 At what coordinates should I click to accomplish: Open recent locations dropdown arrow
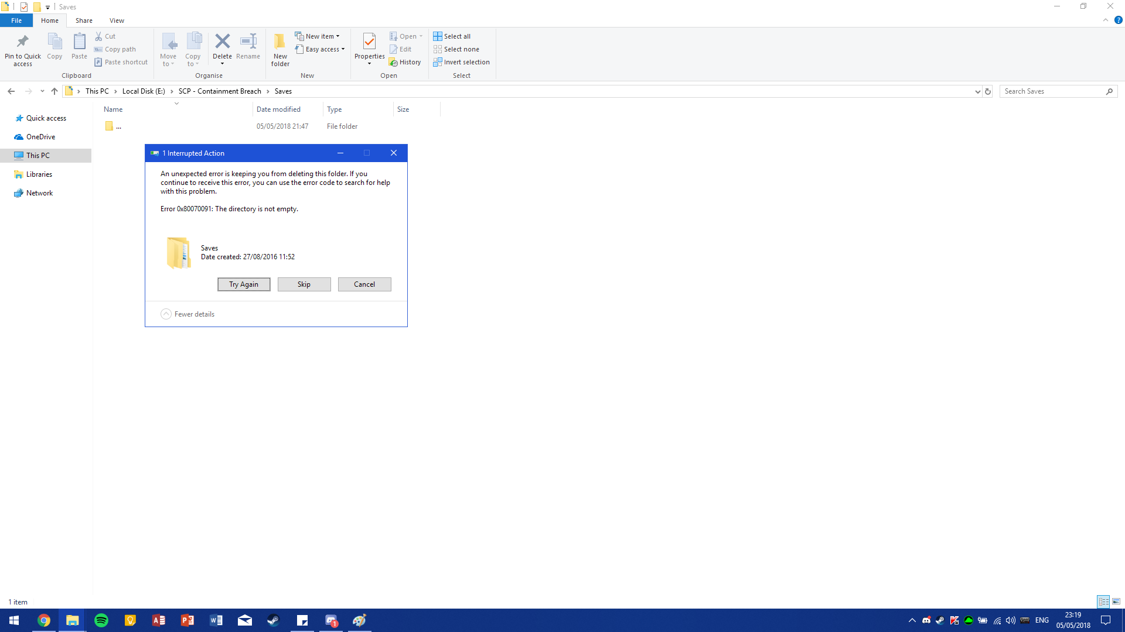pyautogui.click(x=42, y=91)
